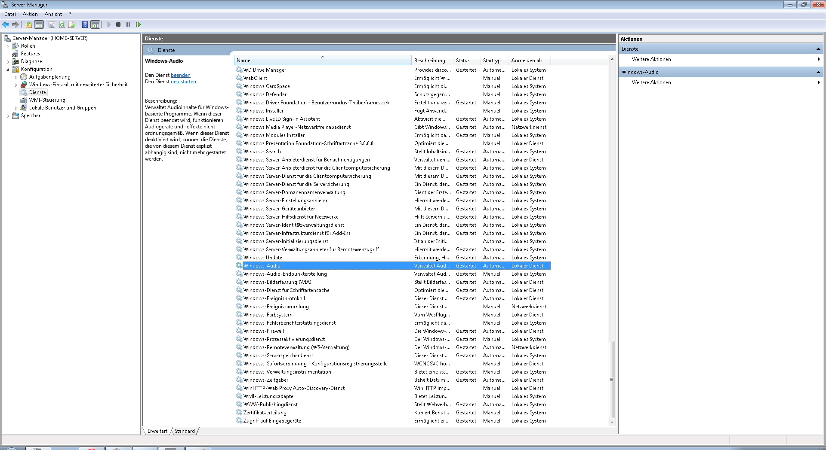Screen dimensions: 826x450
Task: Open the blue Help question-mark icon
Action: click(x=85, y=24)
